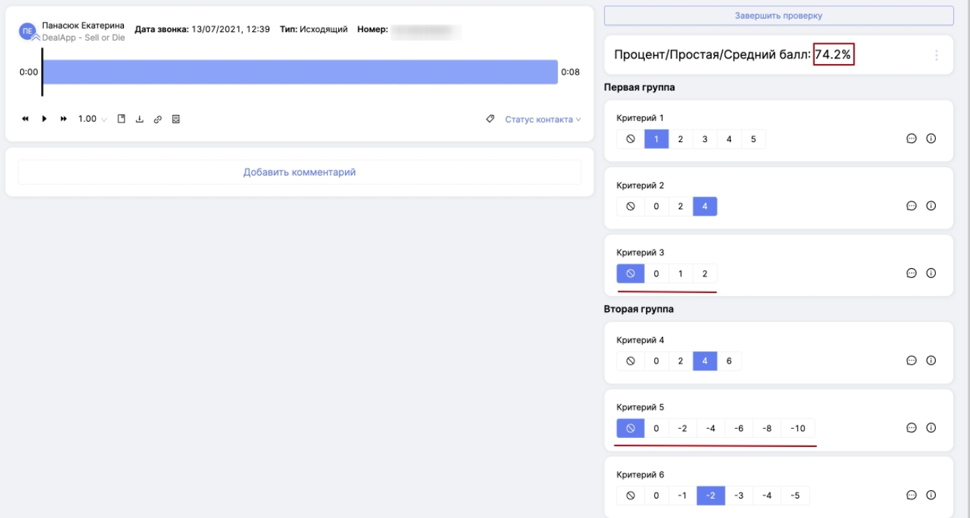
Task: Select score 5 for Критерий 1
Action: tap(753, 139)
